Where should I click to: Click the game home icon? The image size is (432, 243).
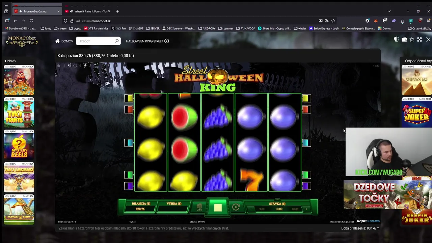point(59,65)
